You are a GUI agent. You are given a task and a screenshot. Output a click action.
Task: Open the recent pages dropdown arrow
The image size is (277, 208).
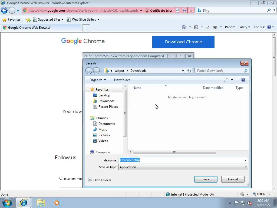tap(18, 11)
